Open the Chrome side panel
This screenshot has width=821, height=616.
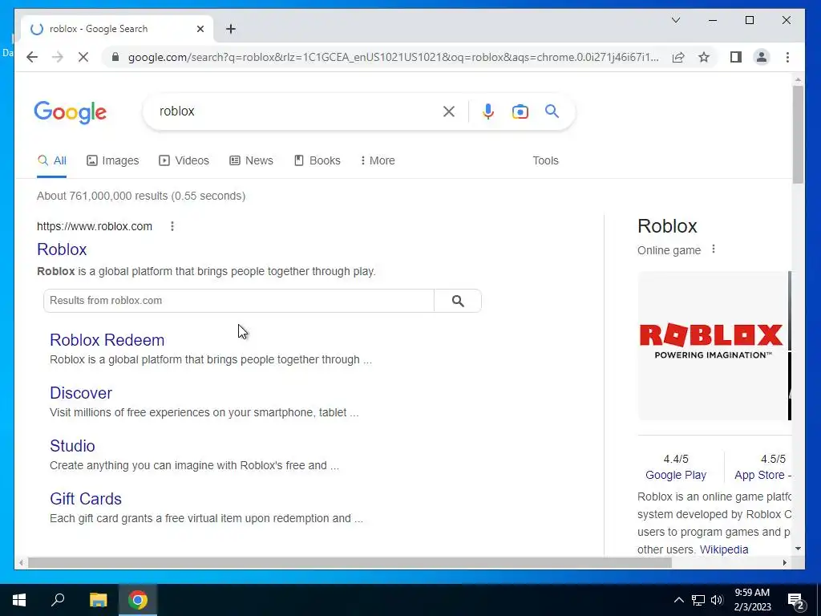[736, 57]
